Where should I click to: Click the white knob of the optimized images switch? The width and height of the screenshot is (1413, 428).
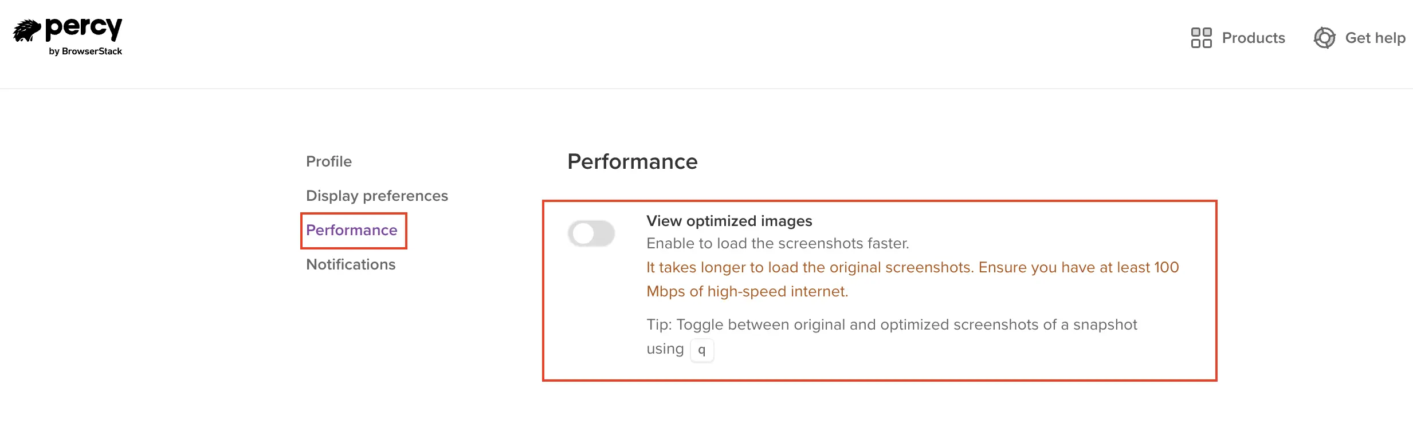click(x=583, y=233)
